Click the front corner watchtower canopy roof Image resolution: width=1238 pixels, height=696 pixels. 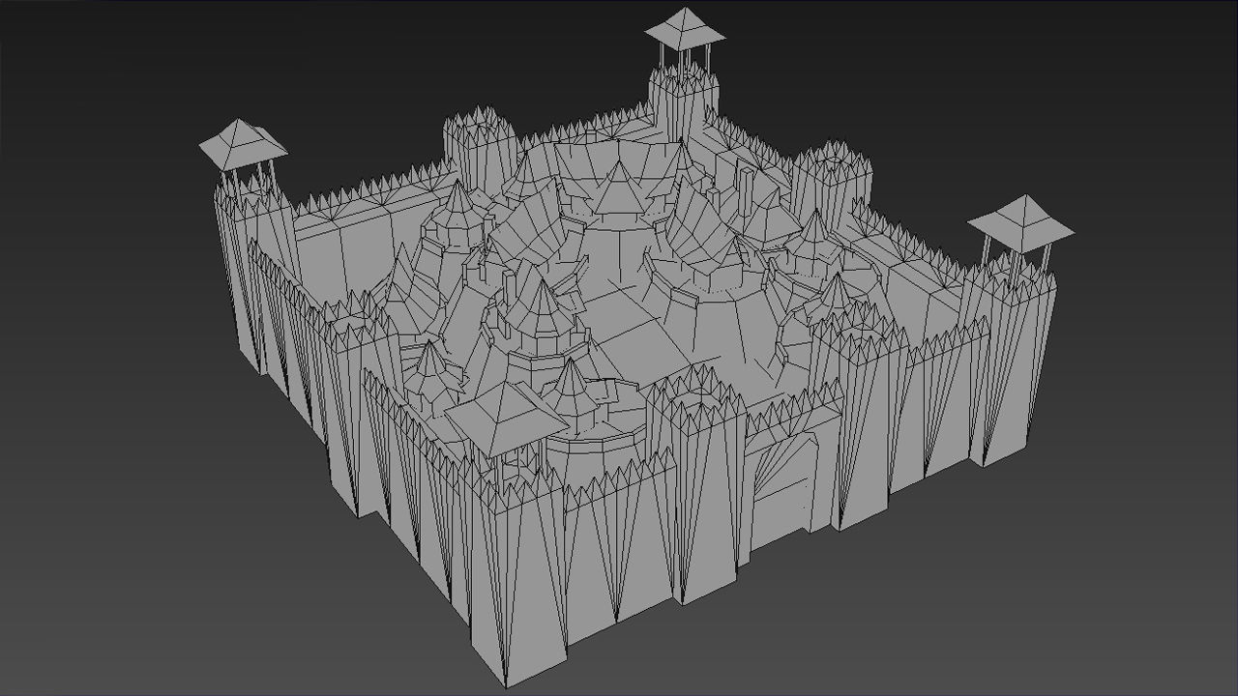point(505,418)
